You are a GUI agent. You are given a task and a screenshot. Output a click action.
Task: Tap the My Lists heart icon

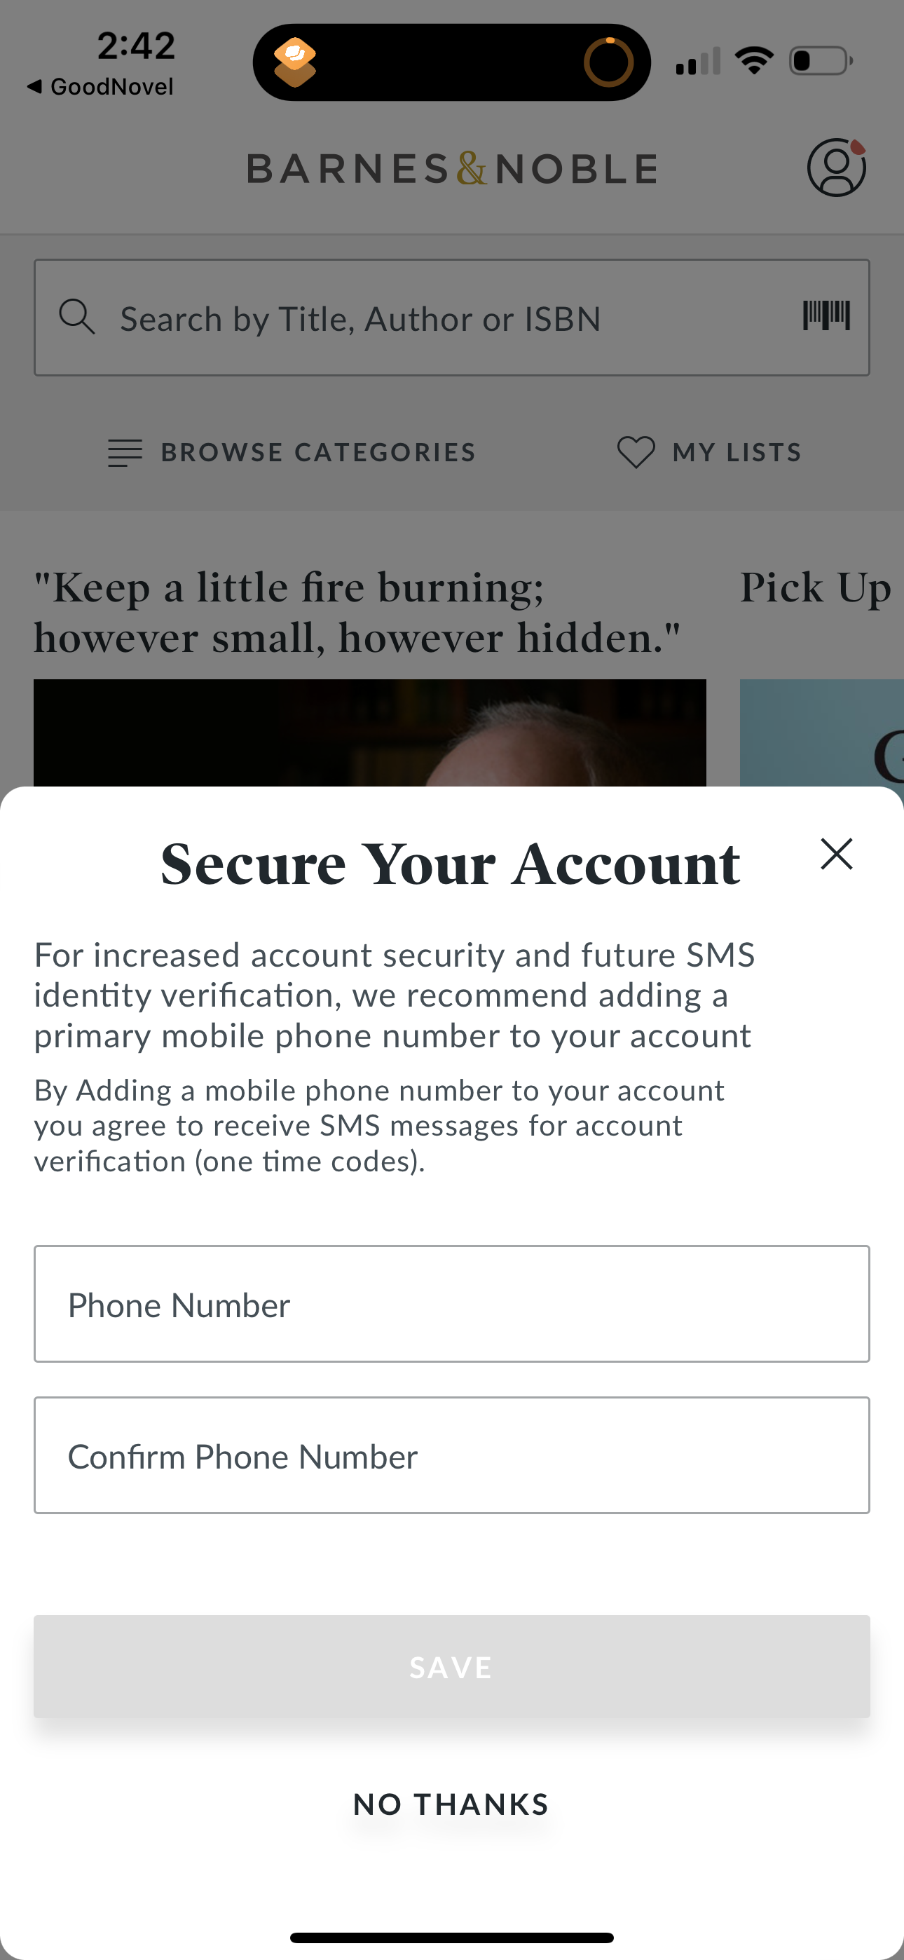pos(636,452)
